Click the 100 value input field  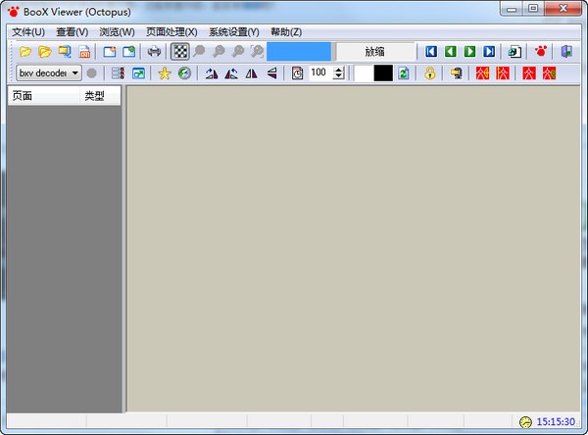click(x=319, y=73)
